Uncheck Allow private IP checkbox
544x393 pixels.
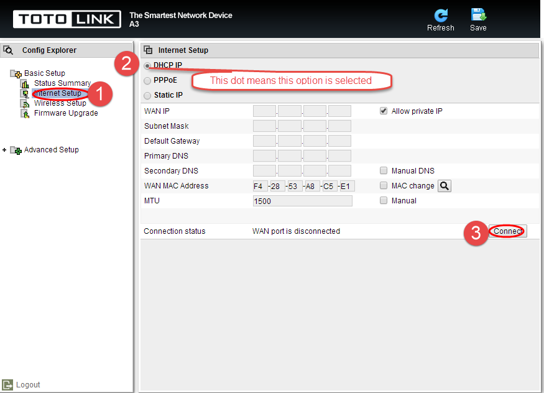tap(384, 111)
